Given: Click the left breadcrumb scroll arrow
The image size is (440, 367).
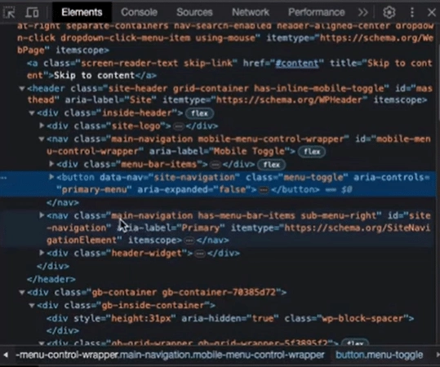Looking at the screenshot, I should [x=6, y=355].
